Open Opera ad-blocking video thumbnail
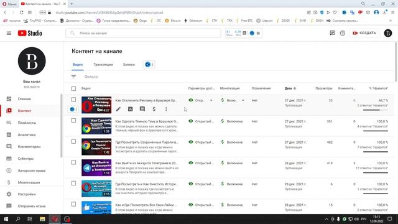398x224 pixels. click(96, 105)
